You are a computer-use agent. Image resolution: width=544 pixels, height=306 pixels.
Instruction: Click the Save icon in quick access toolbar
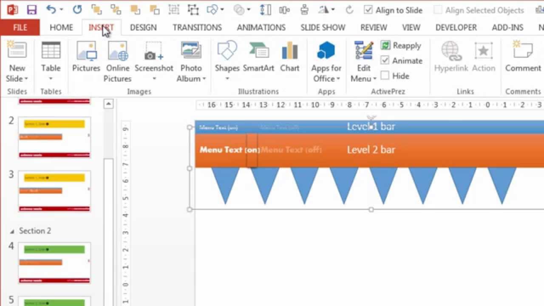point(31,9)
